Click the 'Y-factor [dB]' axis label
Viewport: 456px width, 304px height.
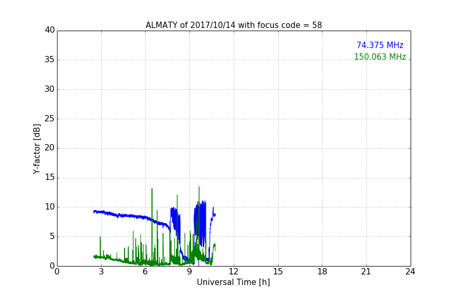click(x=36, y=149)
